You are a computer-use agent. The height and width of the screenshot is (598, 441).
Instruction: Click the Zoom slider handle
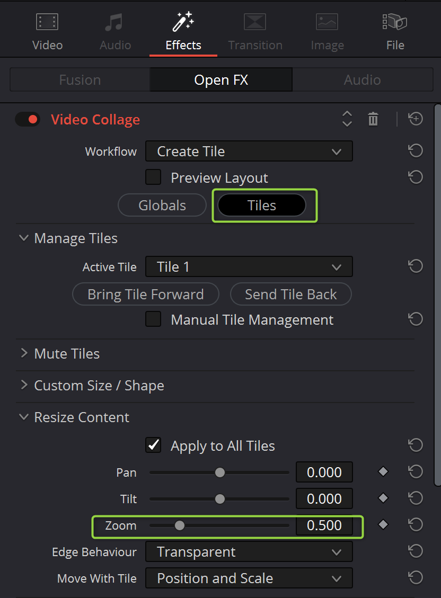[x=180, y=525]
